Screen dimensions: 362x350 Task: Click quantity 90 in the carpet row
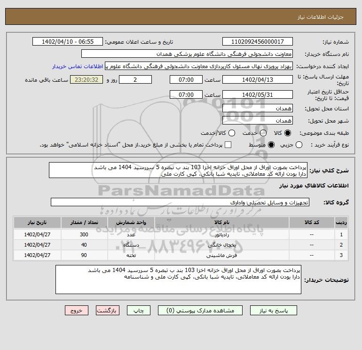(84, 256)
